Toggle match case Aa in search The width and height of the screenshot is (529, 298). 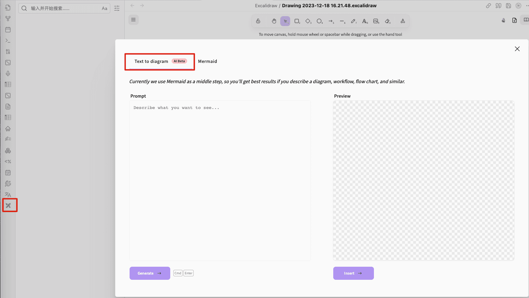pos(104,8)
